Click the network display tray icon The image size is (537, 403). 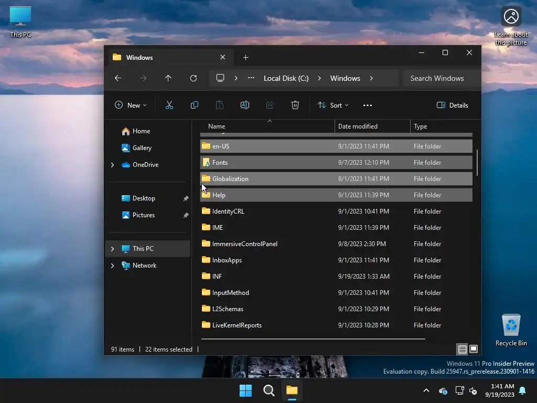coord(459,390)
